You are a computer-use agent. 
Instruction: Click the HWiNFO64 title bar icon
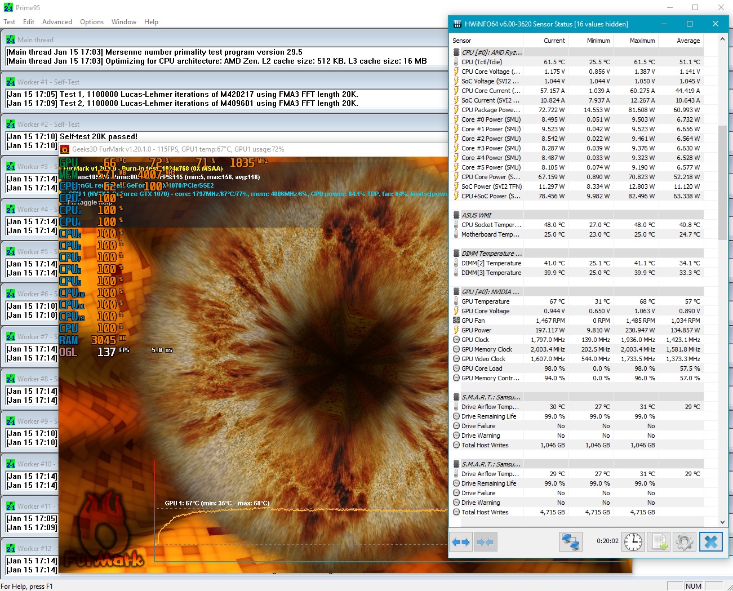click(x=457, y=24)
